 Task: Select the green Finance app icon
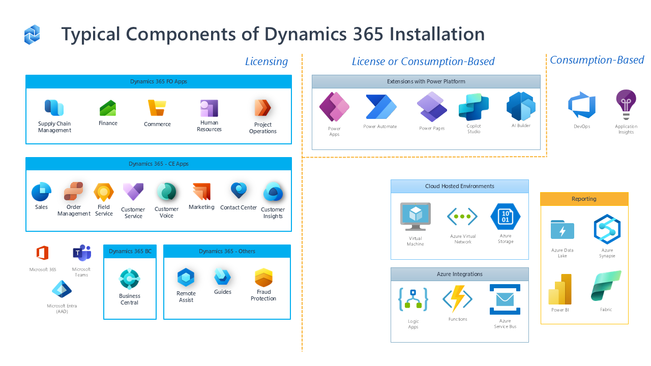[108, 108]
